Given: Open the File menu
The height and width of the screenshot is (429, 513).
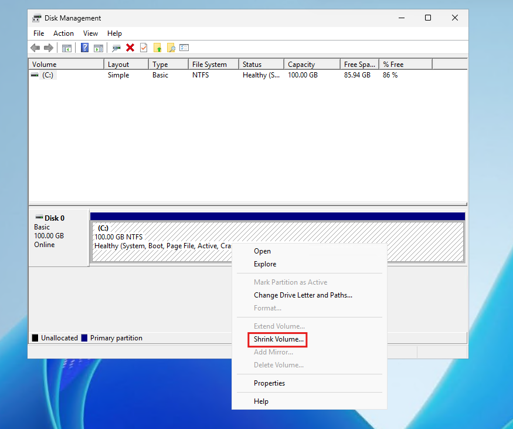Looking at the screenshot, I should (39, 33).
